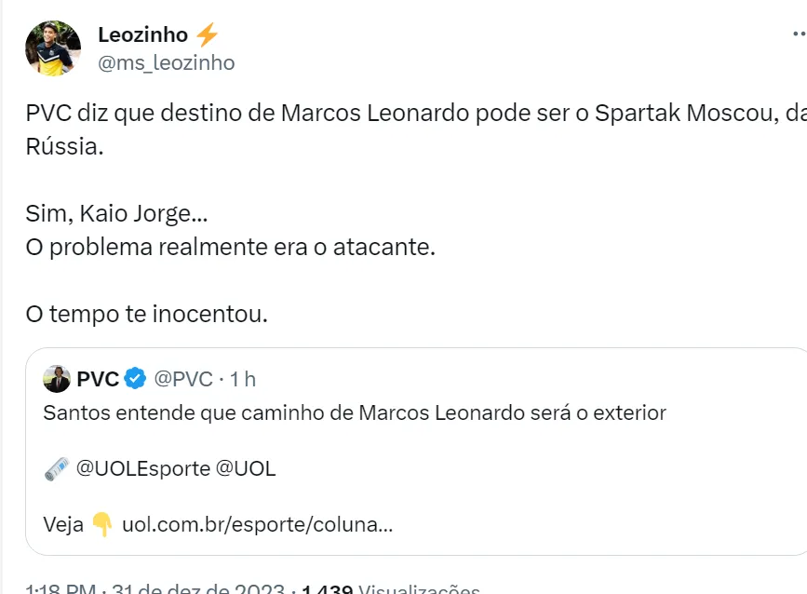Viewport: 807px width, 594px height.
Task: Click the PVC display name in quote
Action: point(98,379)
